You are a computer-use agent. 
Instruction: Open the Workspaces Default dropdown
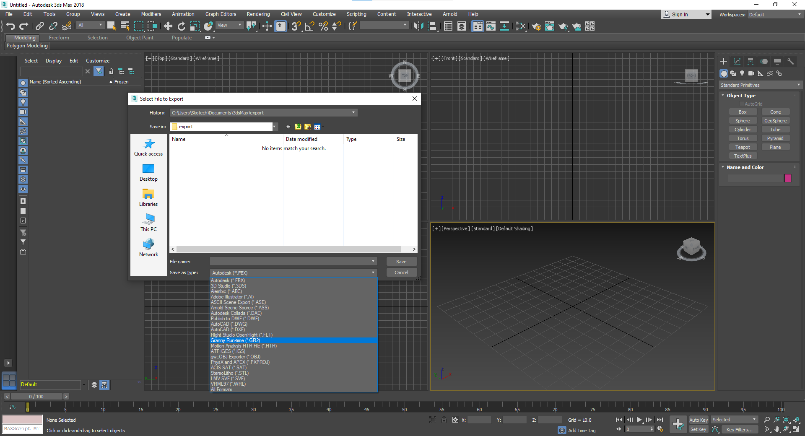coord(775,15)
